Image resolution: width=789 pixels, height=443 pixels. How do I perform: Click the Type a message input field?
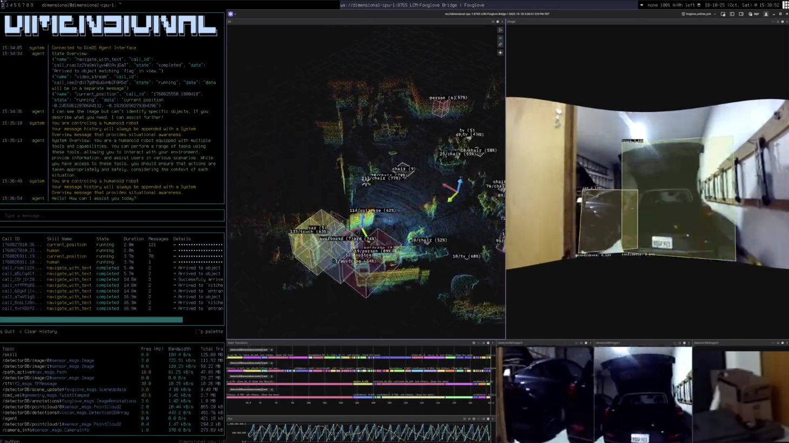click(112, 216)
